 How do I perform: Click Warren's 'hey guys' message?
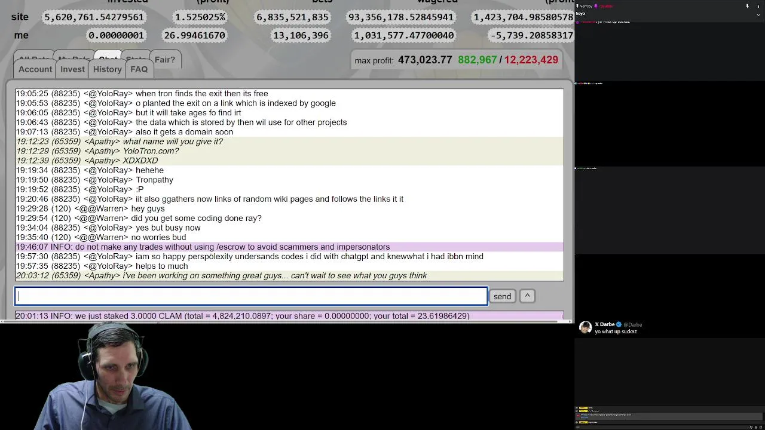(289, 208)
